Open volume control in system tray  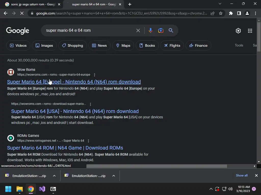coord(230,189)
